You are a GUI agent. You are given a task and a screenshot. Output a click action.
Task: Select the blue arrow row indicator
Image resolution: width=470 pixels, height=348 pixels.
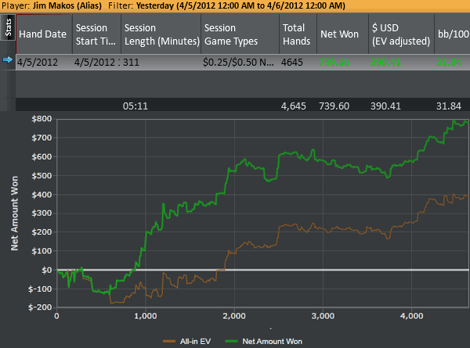tap(8, 60)
